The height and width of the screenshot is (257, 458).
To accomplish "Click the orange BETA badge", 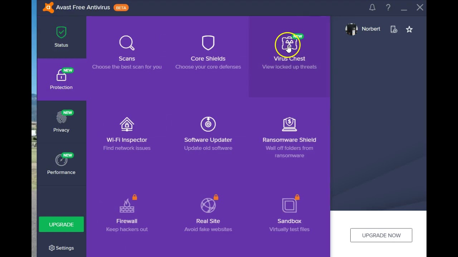I will pos(121,7).
